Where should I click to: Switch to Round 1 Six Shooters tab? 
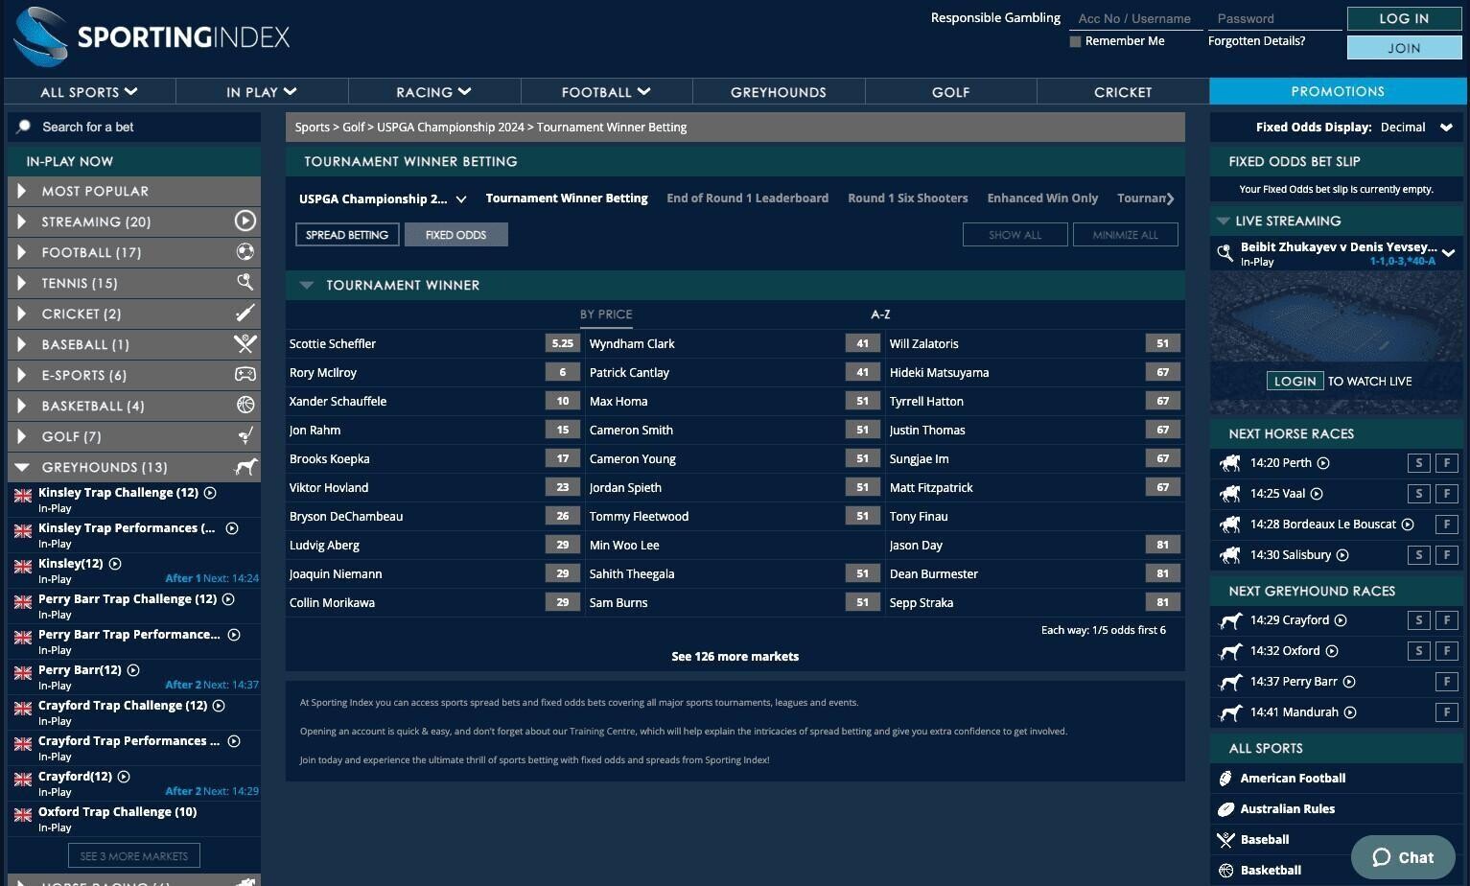(908, 198)
